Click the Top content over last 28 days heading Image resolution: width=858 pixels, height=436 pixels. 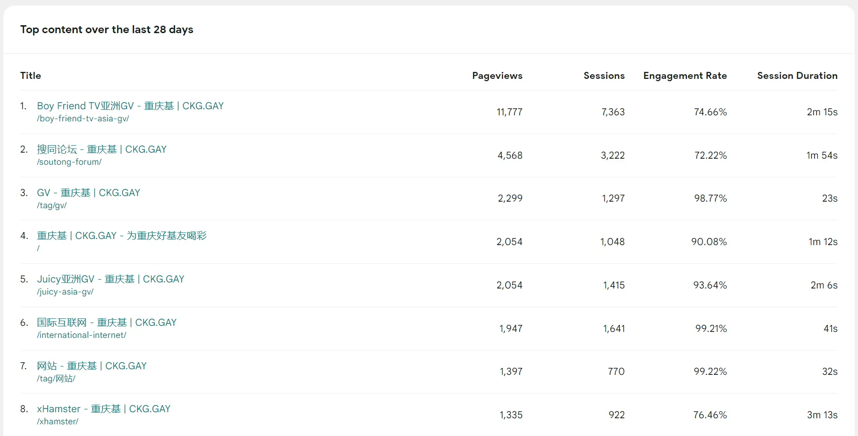pyautogui.click(x=107, y=29)
